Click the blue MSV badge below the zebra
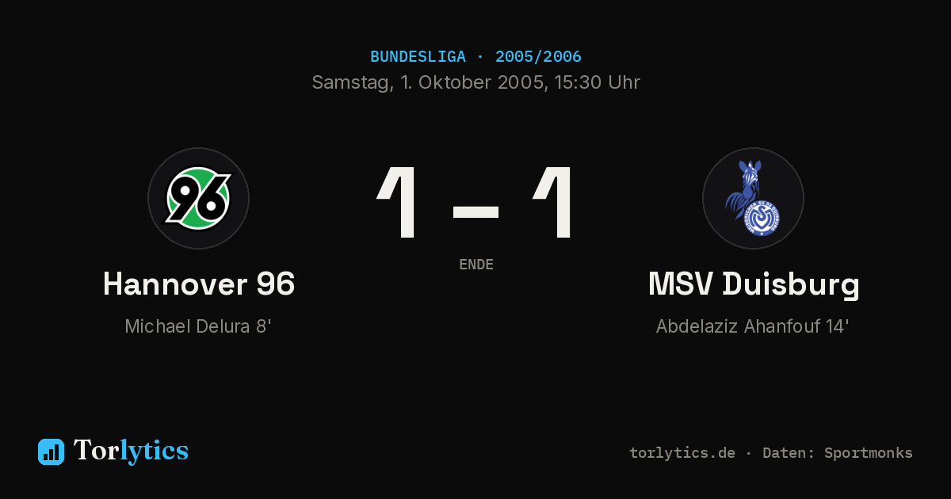Image resolution: width=951 pixels, height=499 pixels. [x=764, y=217]
